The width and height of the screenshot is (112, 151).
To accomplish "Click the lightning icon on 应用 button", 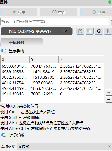I will pos(14,12).
